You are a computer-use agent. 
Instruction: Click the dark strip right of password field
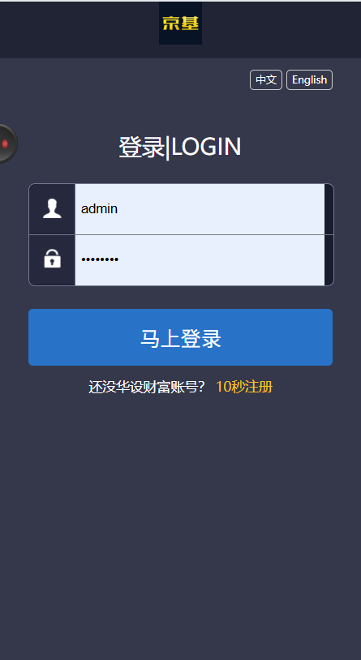click(329, 260)
